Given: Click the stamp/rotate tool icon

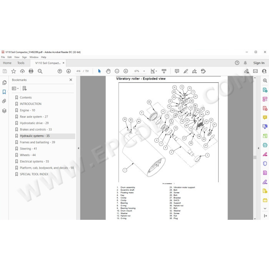Looking at the screenshot, I should (x=203, y=71).
